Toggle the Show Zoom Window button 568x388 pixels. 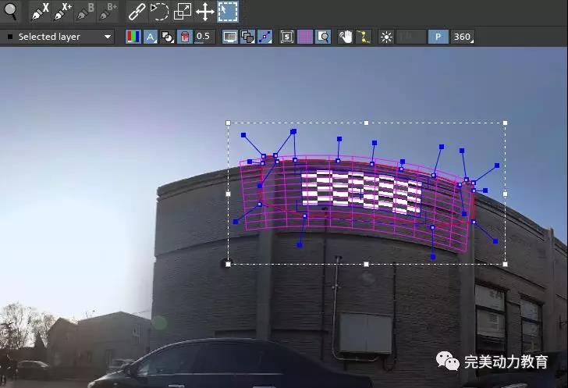click(323, 37)
